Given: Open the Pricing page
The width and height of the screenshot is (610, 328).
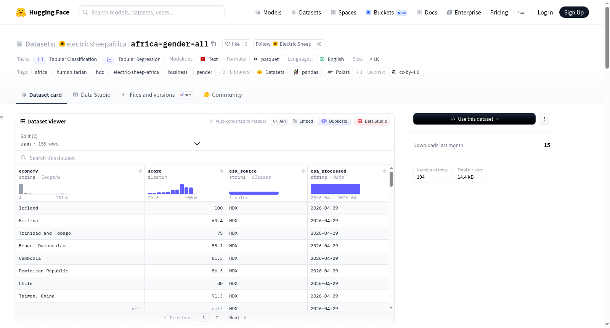Looking at the screenshot, I should [499, 12].
